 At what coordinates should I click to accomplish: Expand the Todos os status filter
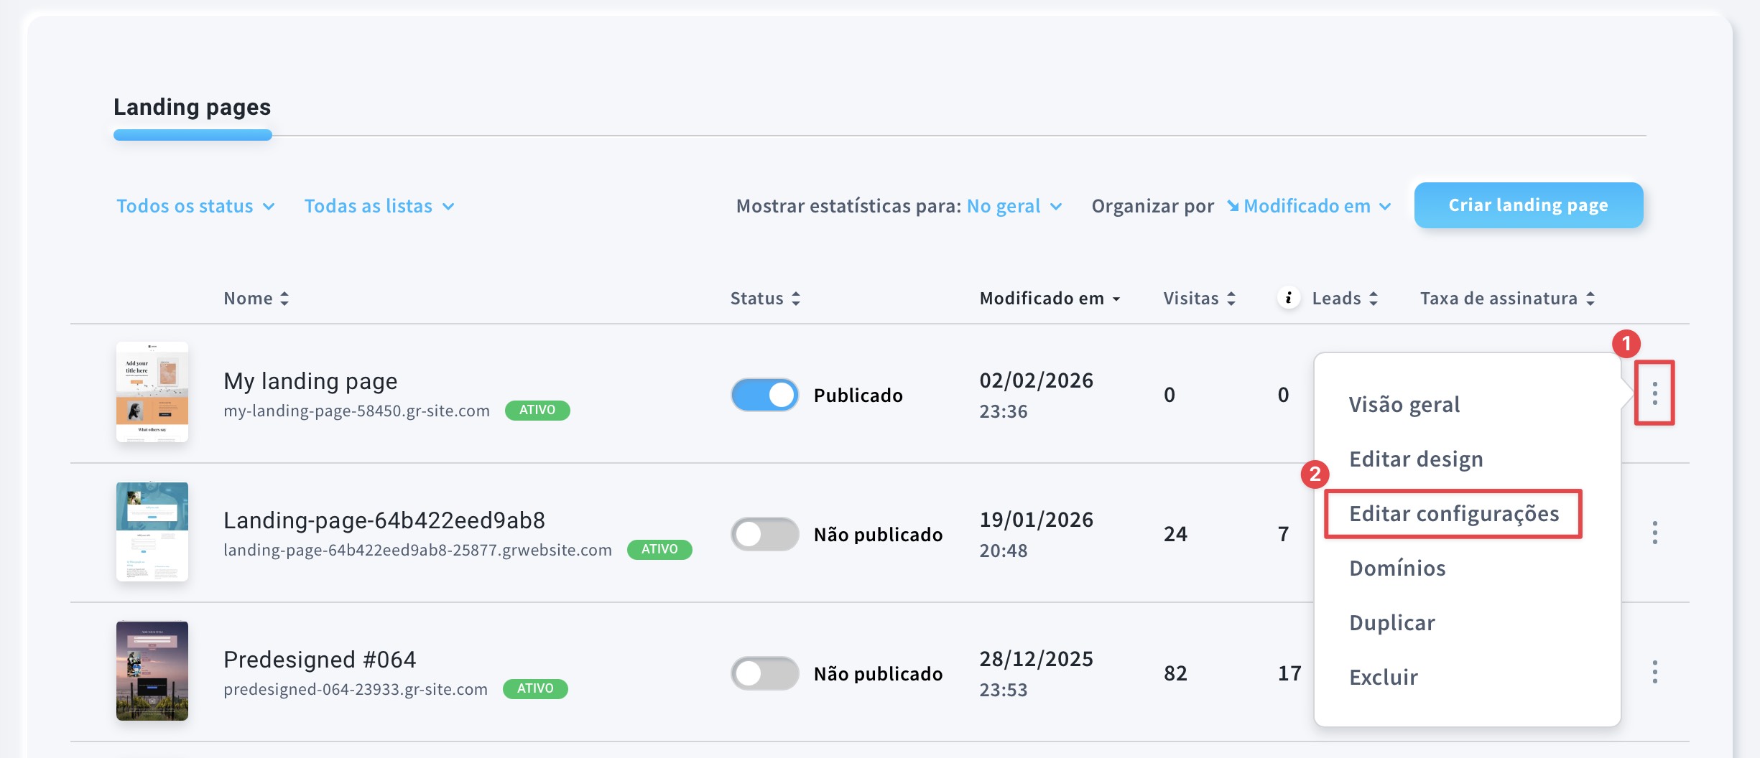click(195, 206)
